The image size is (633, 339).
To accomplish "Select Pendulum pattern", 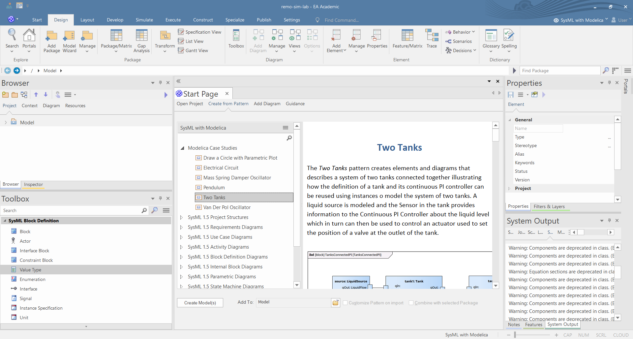I will [x=214, y=188].
